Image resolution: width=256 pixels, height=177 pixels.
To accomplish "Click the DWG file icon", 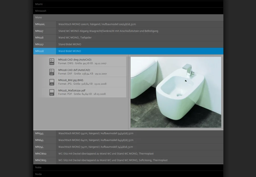I will (51, 62).
